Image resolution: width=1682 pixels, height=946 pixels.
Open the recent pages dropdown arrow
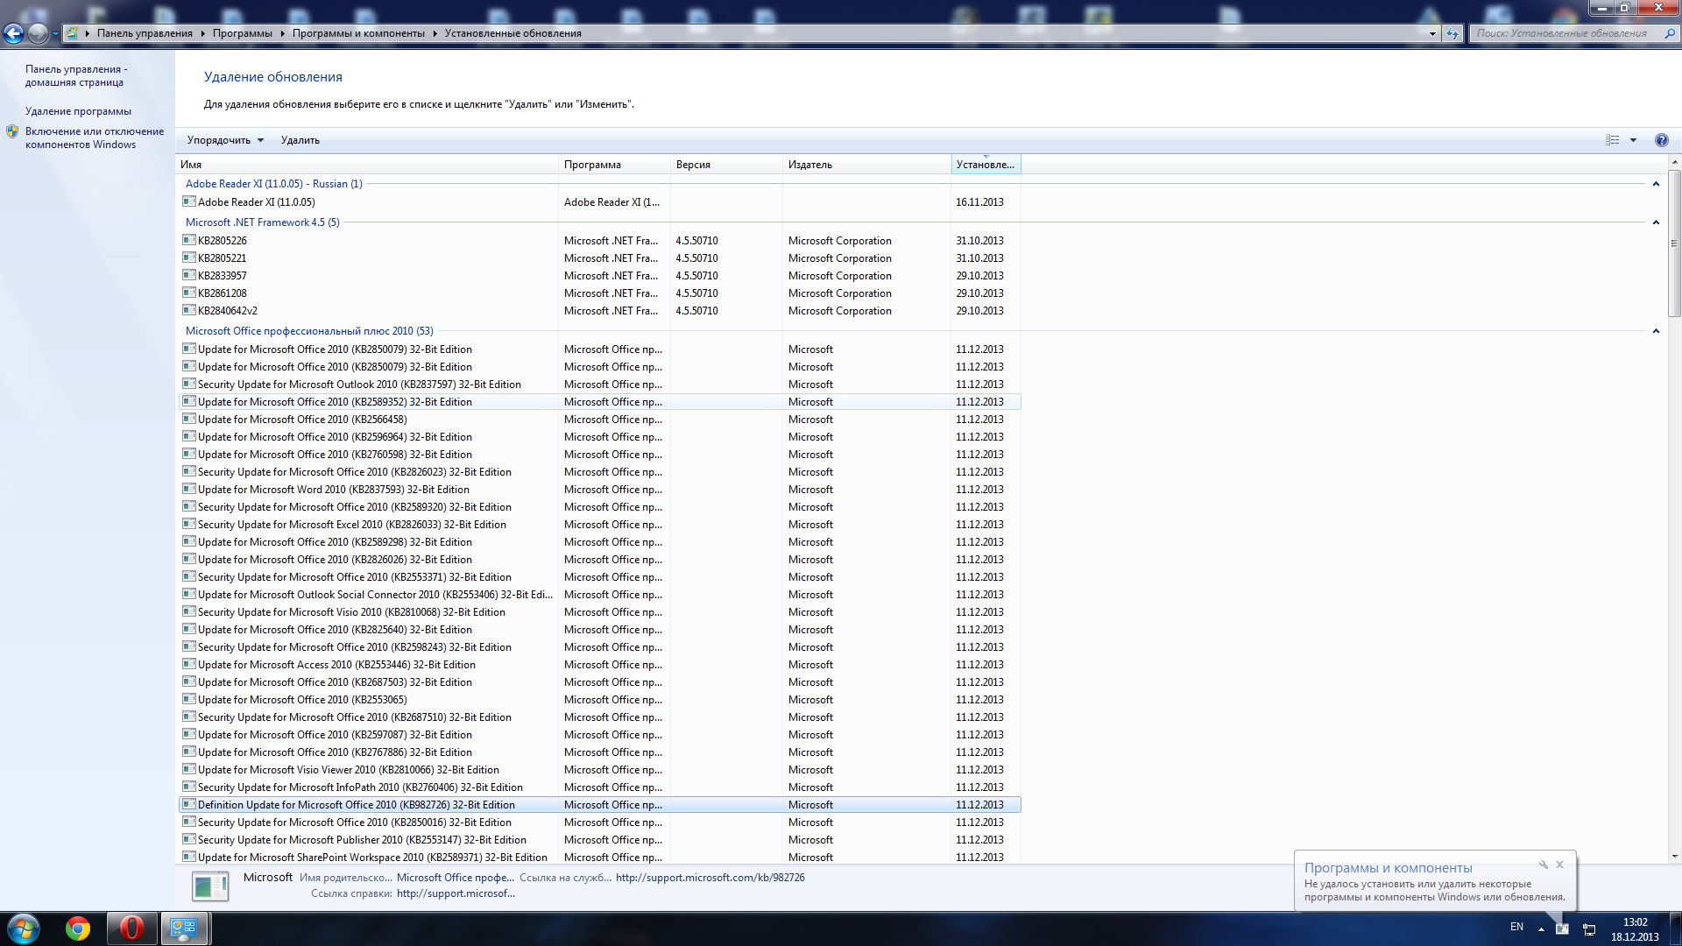click(55, 33)
